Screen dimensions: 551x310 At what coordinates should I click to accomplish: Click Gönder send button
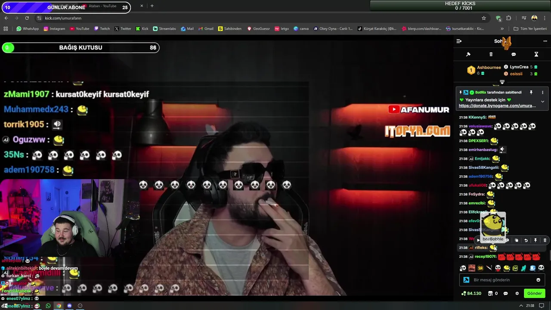tap(534, 293)
